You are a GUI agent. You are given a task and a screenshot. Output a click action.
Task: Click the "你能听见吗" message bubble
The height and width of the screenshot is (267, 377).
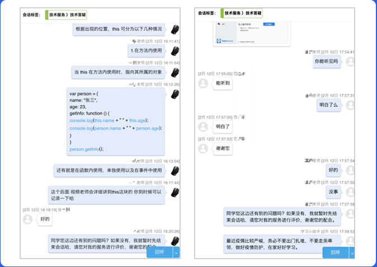pos(327,61)
